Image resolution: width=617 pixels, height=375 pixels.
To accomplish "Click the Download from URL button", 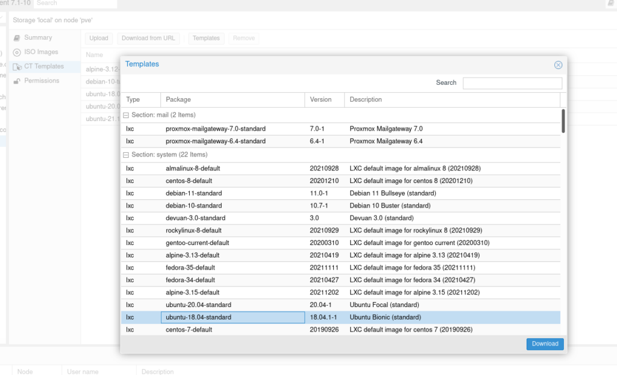I will click(x=148, y=38).
